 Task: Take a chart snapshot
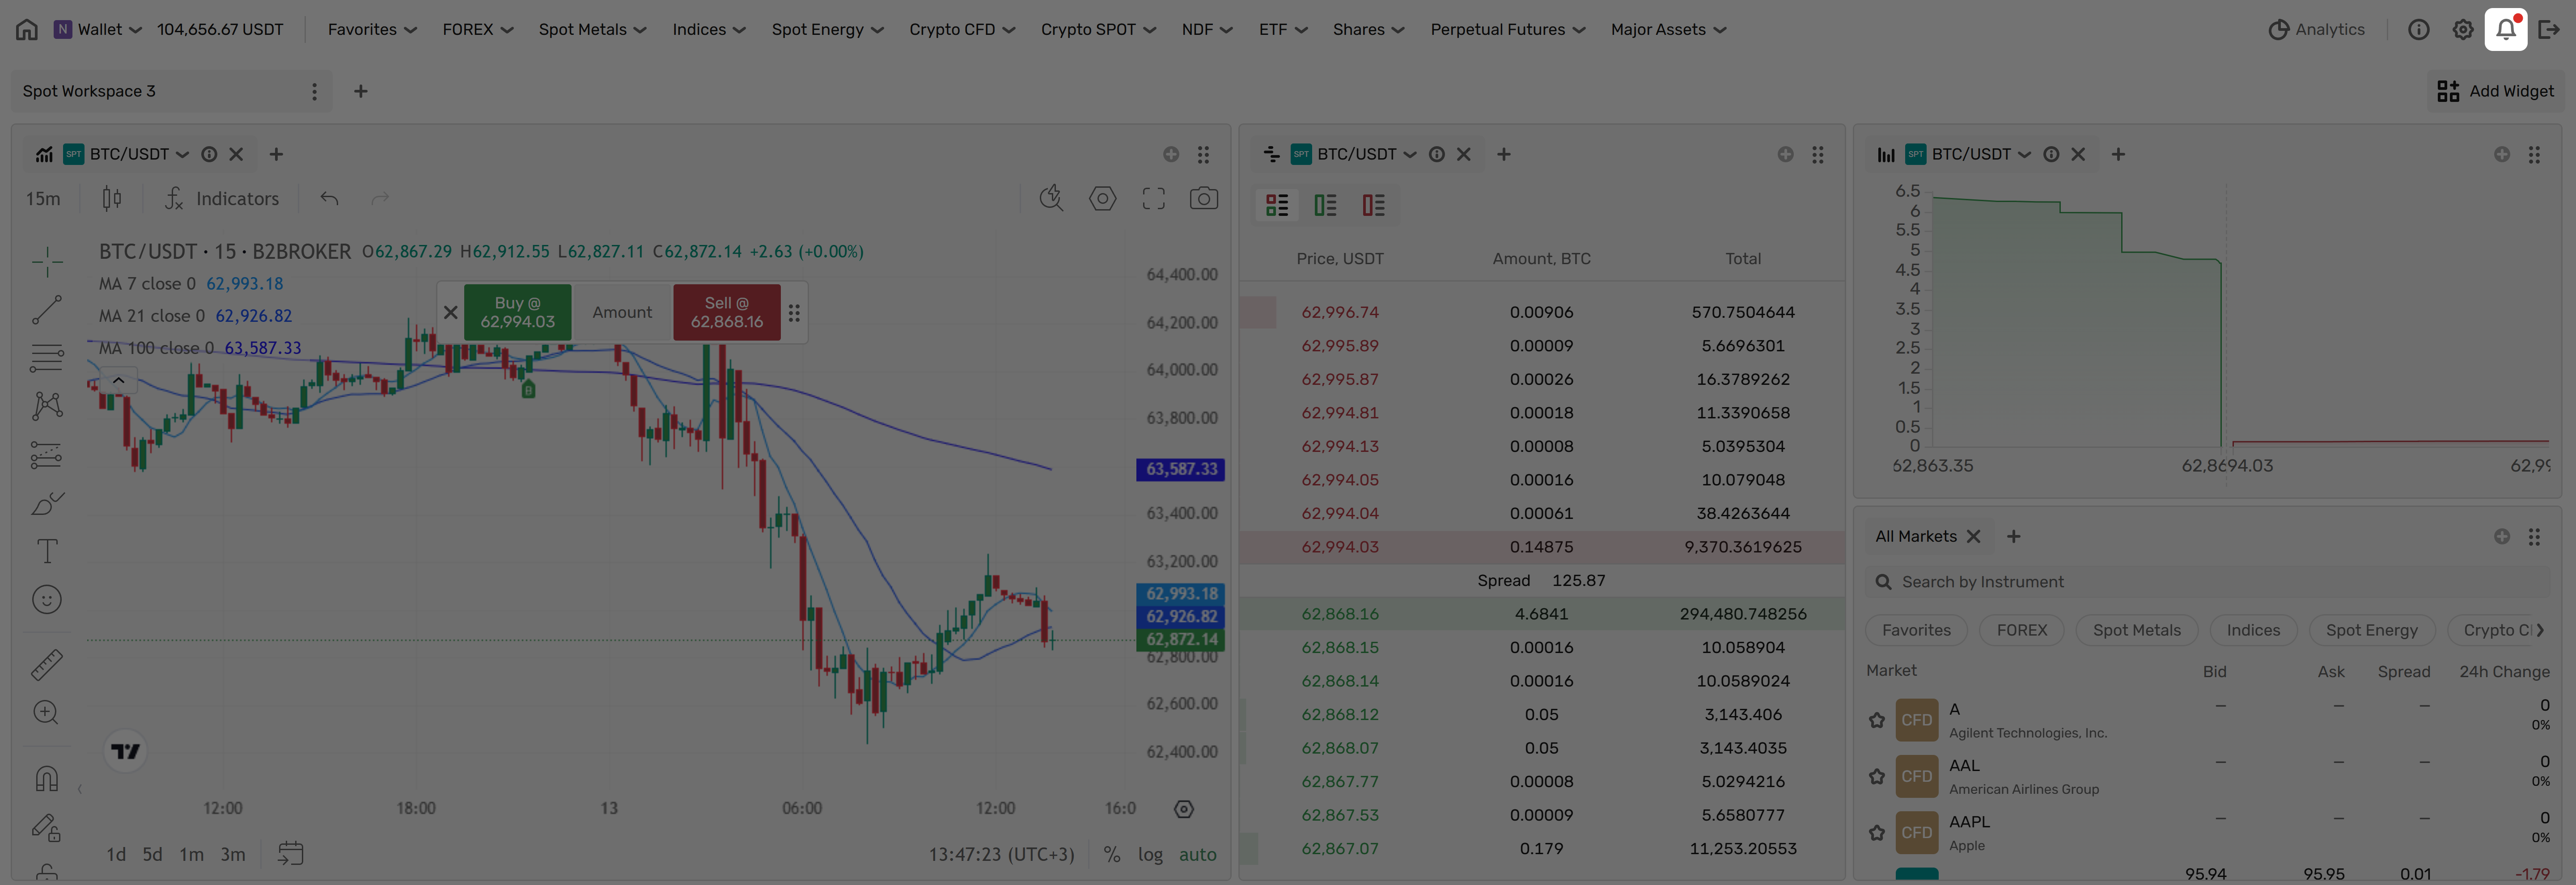[x=1204, y=199]
